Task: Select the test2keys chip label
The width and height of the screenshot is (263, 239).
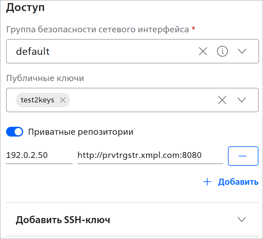Action: pos(37,100)
